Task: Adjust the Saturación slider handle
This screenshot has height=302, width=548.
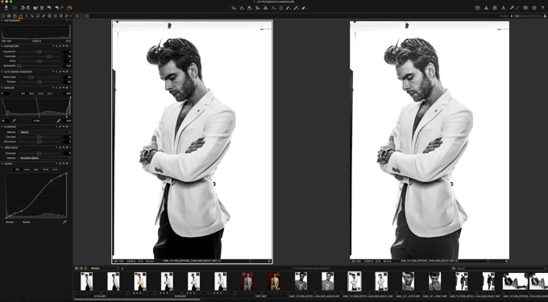Action: coord(19,66)
